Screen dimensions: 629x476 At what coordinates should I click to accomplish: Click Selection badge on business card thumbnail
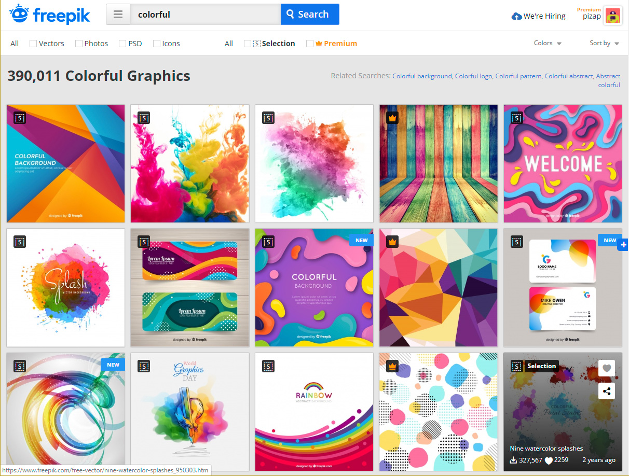point(517,242)
